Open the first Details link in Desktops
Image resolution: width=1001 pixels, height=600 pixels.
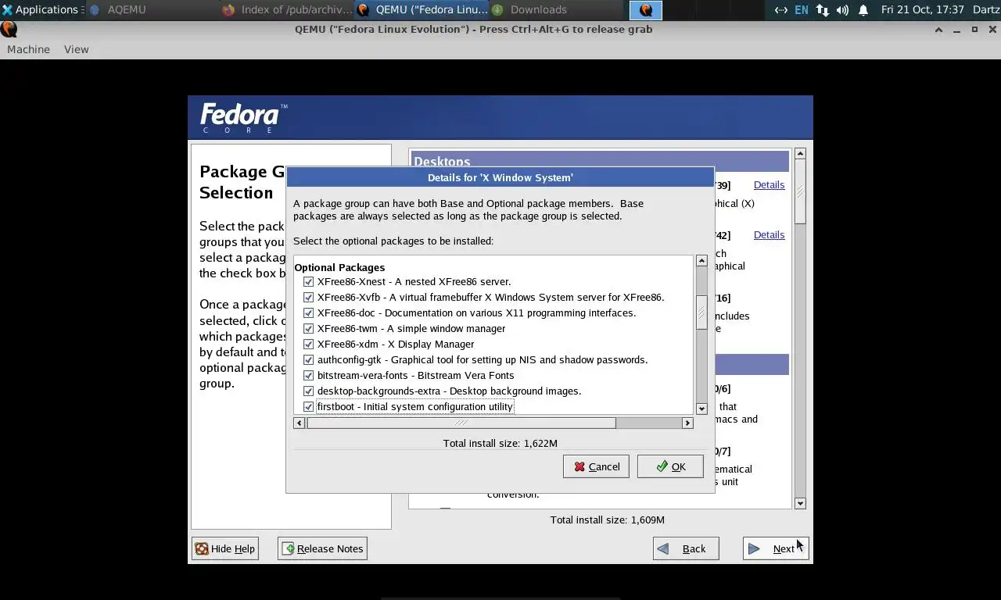pos(769,184)
